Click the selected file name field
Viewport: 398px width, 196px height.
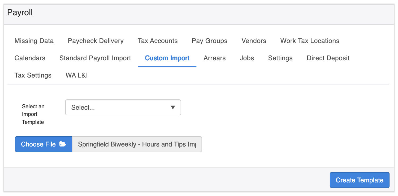click(x=137, y=144)
